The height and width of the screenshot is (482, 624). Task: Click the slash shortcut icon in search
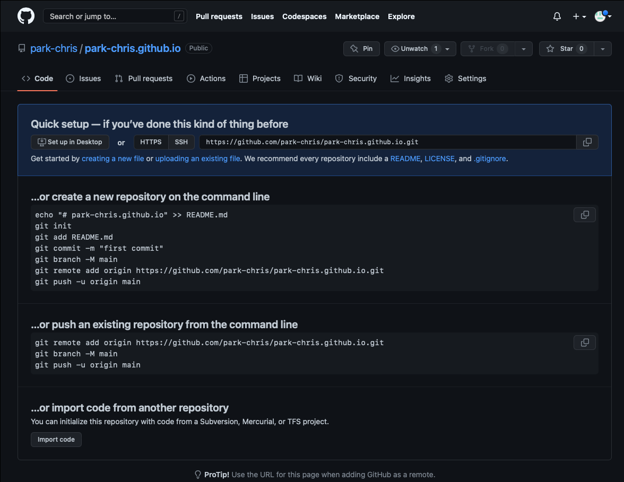tap(179, 16)
